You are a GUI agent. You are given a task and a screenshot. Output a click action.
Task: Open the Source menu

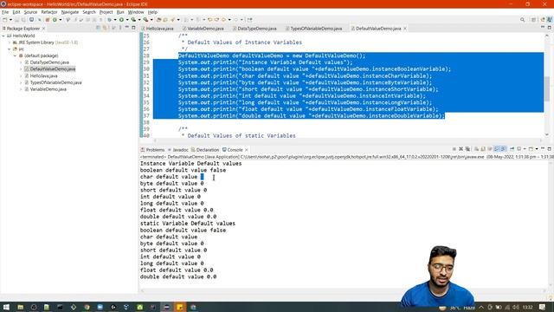pos(30,12)
